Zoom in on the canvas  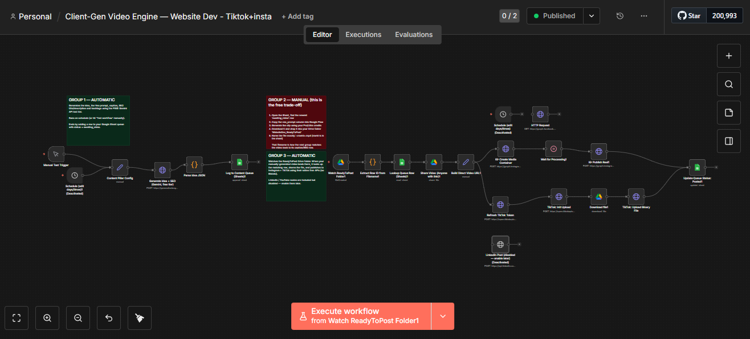coord(47,318)
